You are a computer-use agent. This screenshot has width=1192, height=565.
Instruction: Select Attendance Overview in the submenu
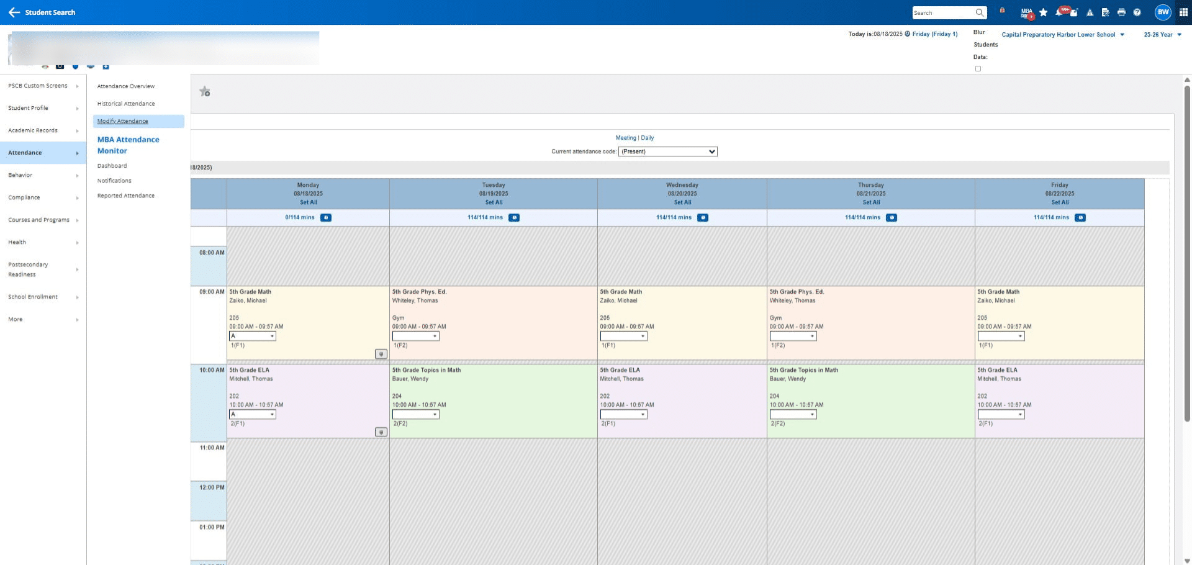pos(126,86)
